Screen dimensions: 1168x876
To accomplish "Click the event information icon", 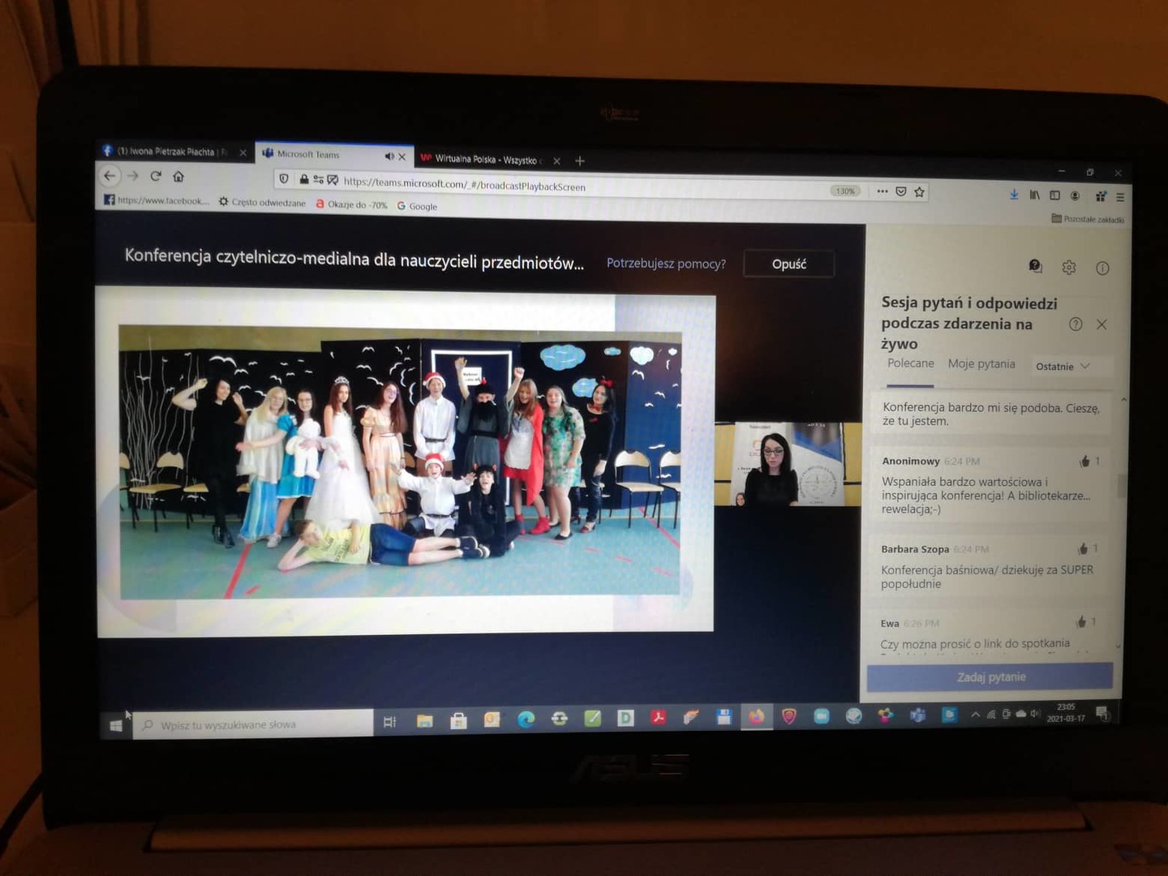I will point(1102,268).
